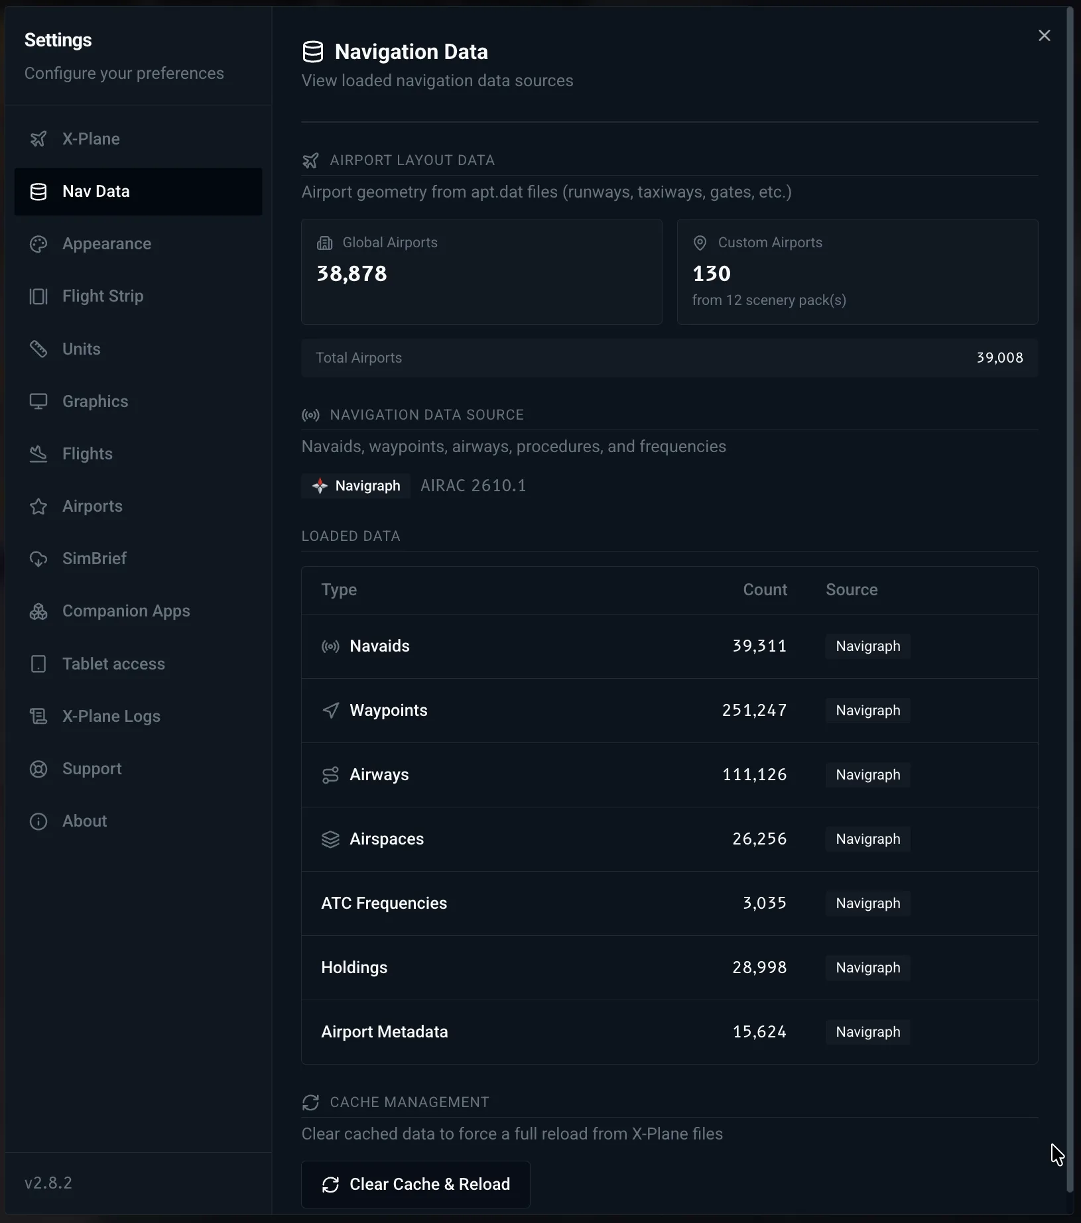This screenshot has height=1223, width=1081.
Task: Go to the Units settings page
Action: pyautogui.click(x=138, y=349)
